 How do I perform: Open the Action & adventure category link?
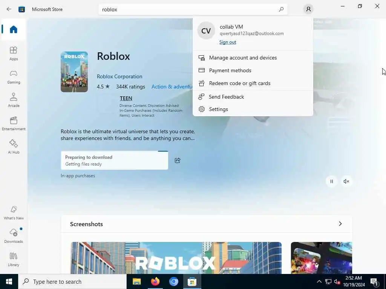coord(172,87)
